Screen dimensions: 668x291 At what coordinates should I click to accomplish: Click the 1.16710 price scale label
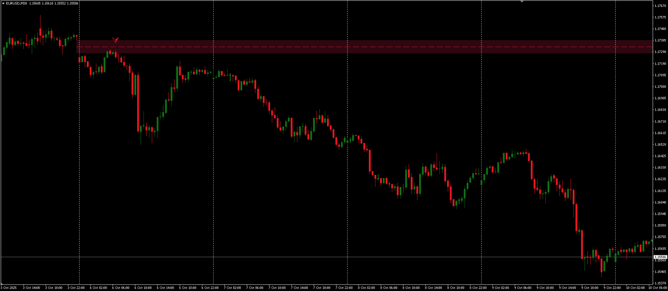660,122
